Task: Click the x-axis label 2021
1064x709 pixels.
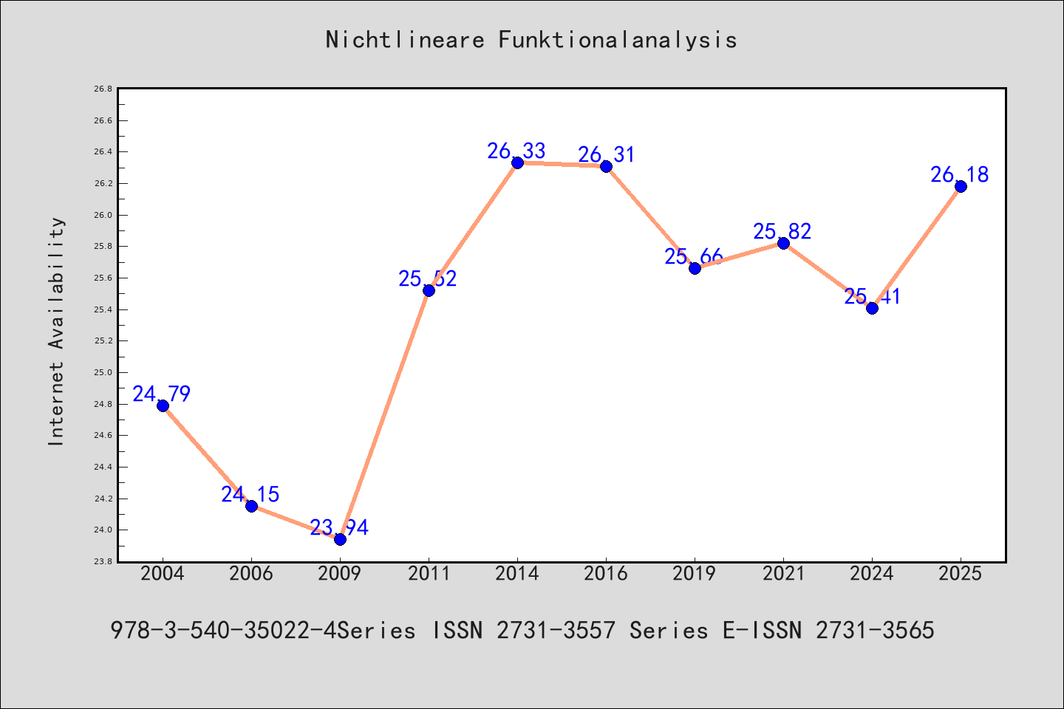Action: [783, 574]
